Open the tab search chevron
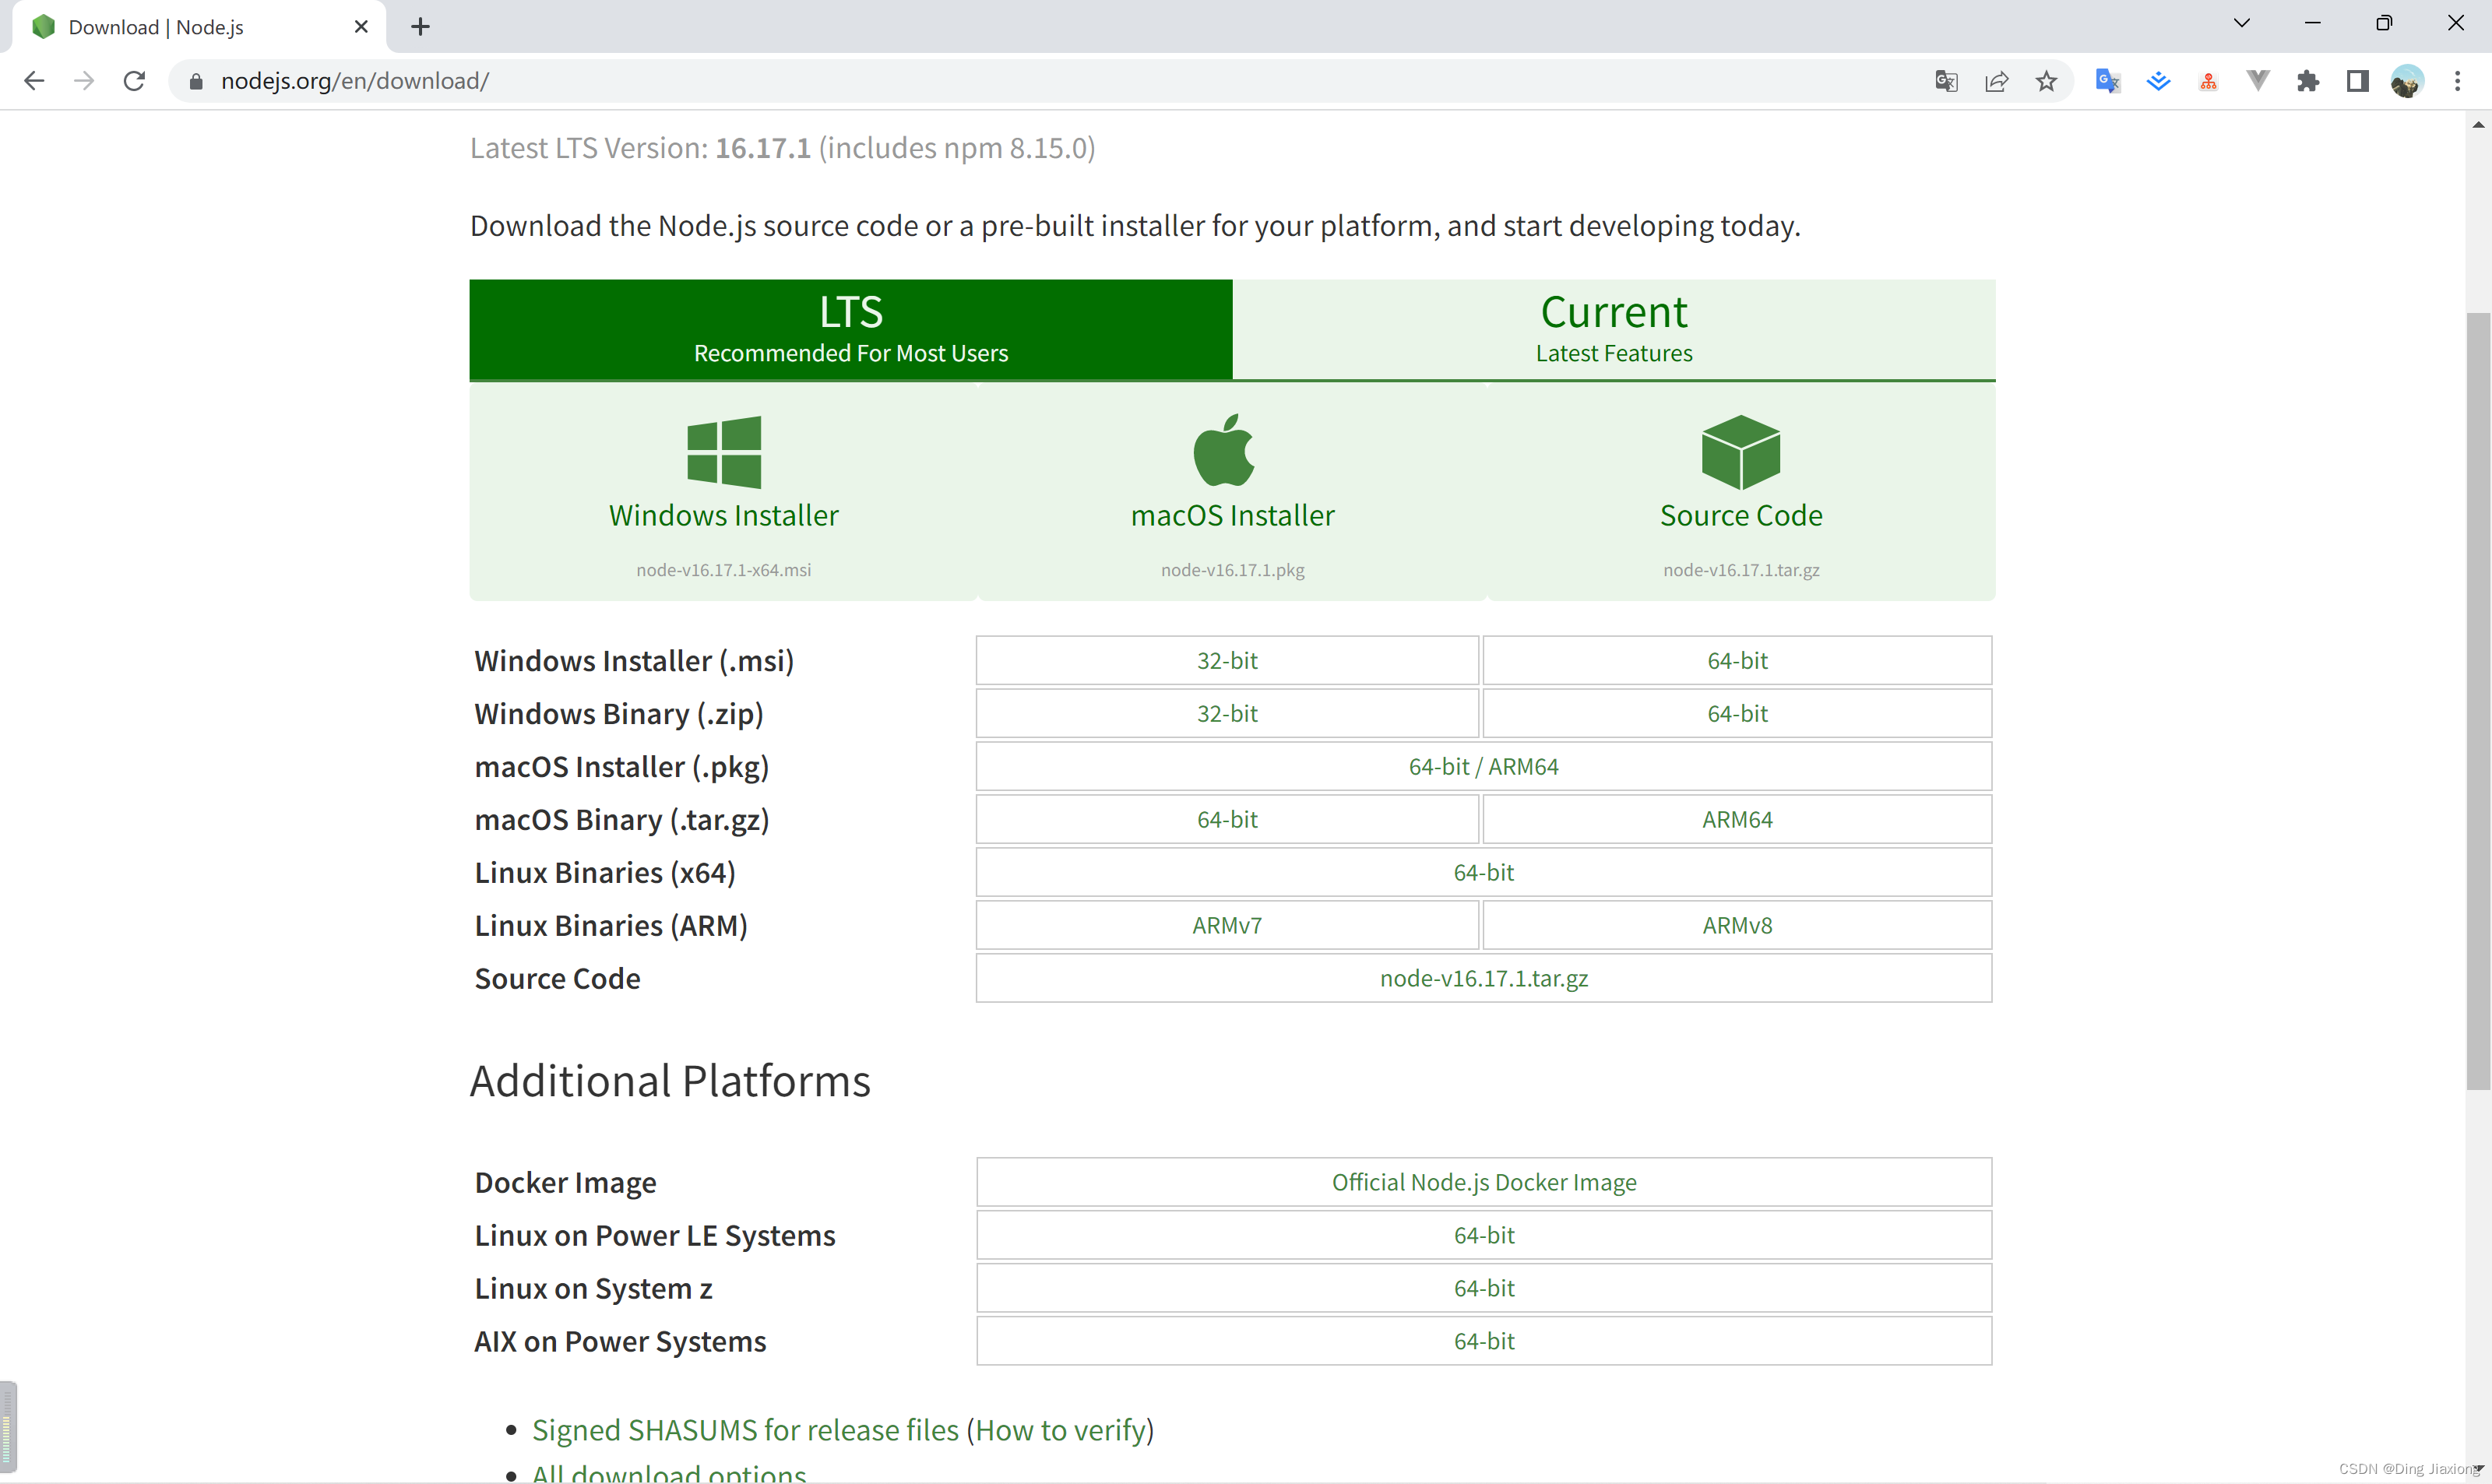 (x=2241, y=23)
